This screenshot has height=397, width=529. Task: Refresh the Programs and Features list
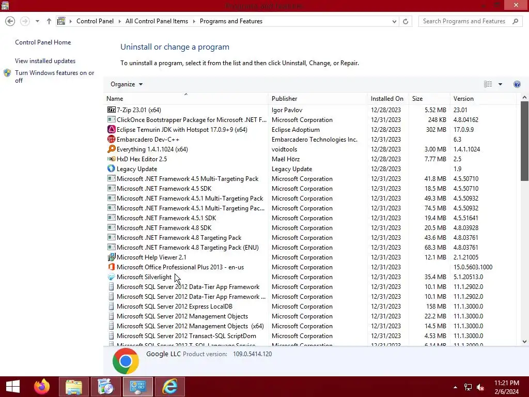click(406, 21)
